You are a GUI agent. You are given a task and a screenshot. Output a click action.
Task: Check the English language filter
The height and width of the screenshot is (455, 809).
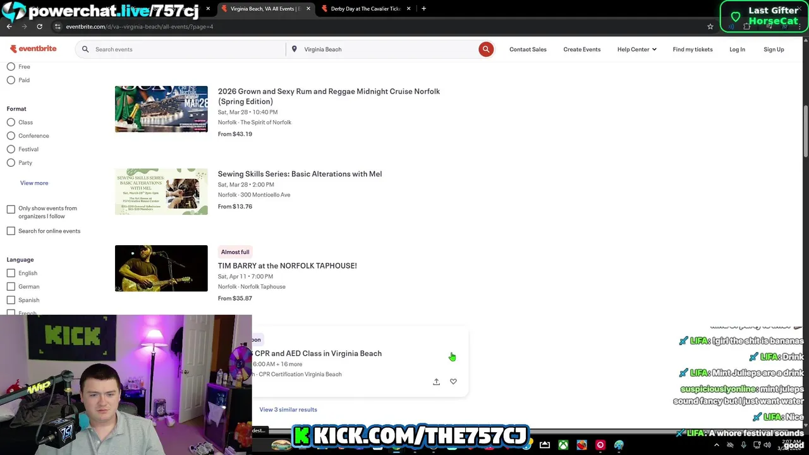click(x=11, y=273)
